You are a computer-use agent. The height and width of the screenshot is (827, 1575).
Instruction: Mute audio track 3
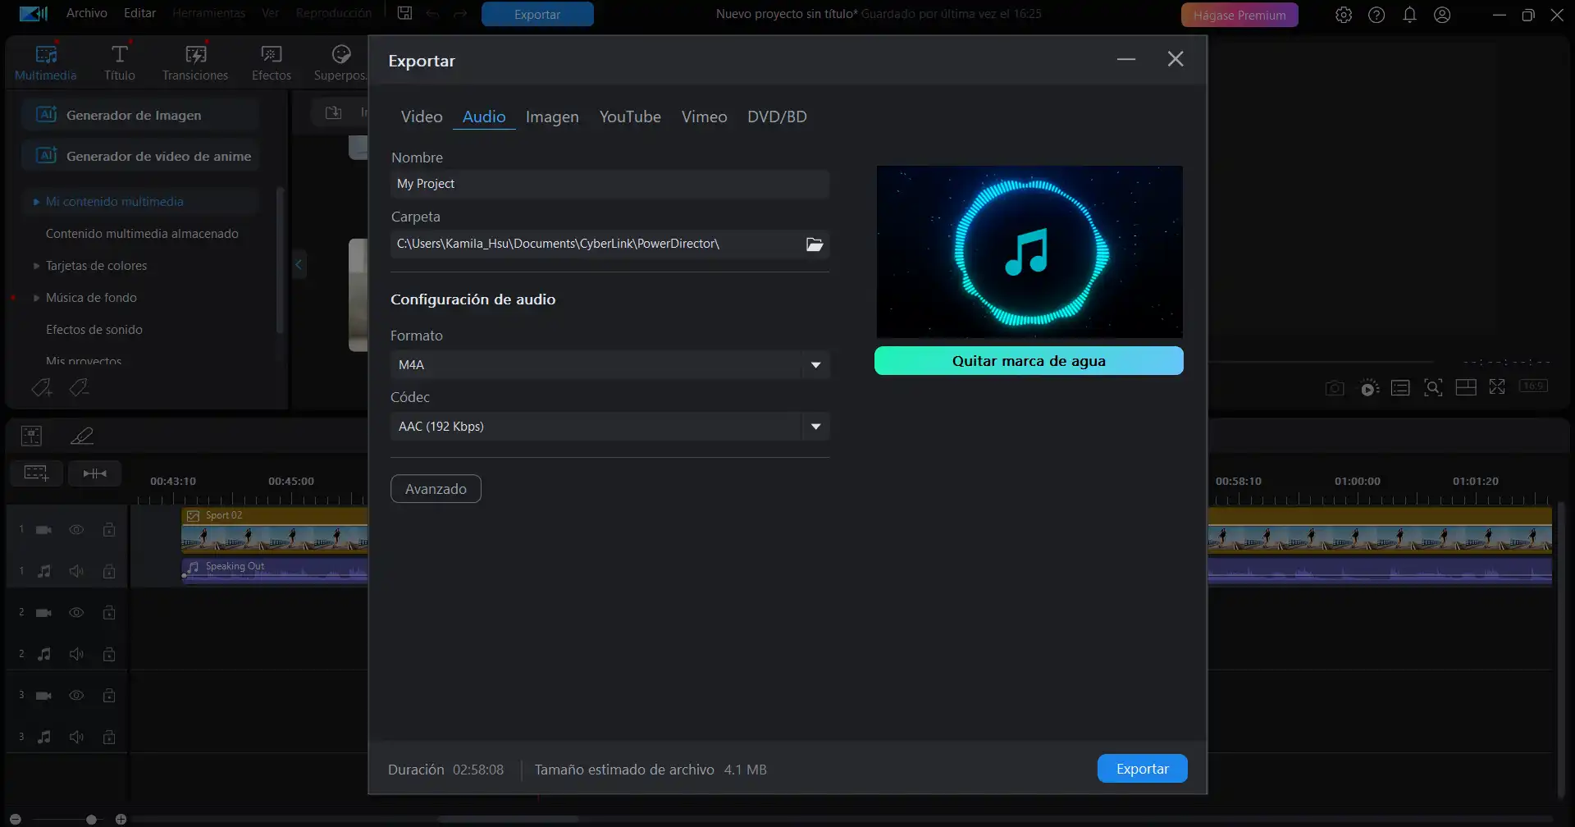[76, 737]
